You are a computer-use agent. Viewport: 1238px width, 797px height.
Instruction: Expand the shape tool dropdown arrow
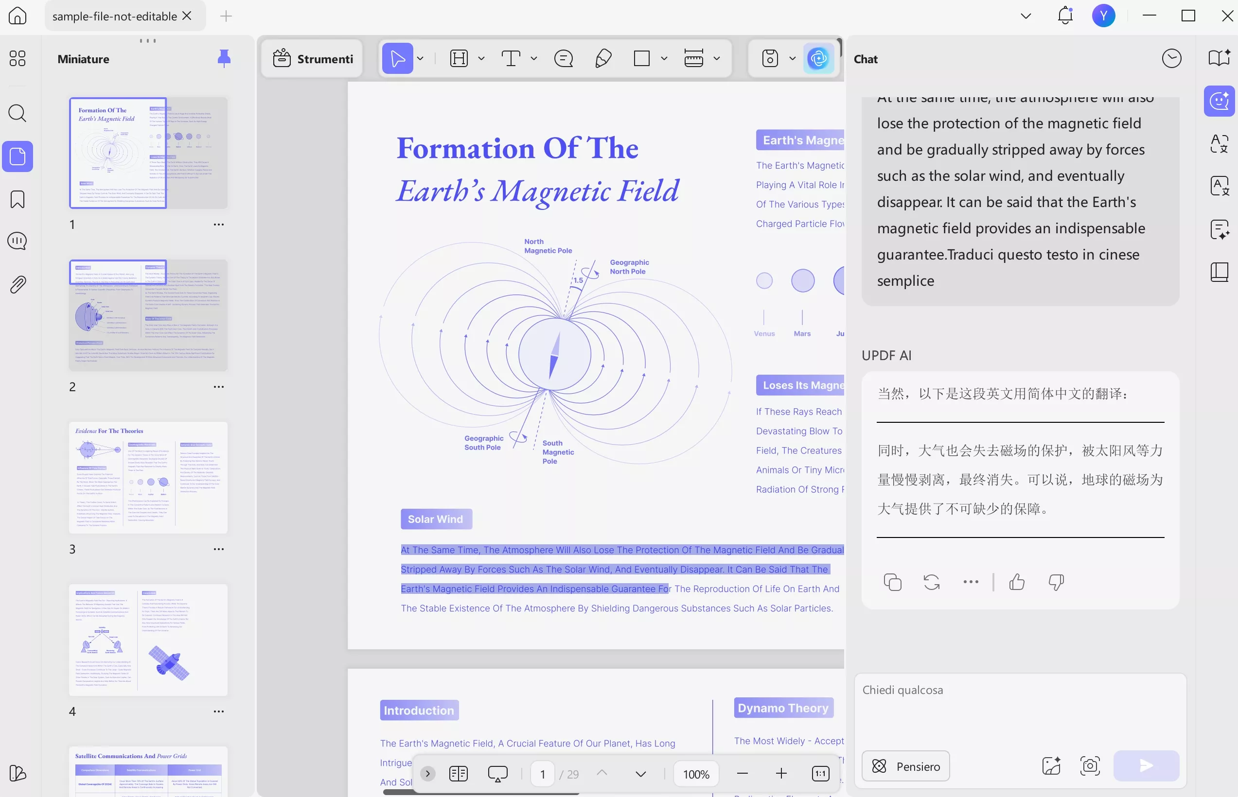[x=664, y=58]
